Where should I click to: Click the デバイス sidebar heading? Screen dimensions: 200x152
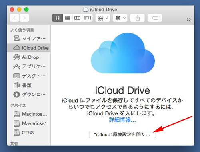pyautogui.click(x=18, y=105)
